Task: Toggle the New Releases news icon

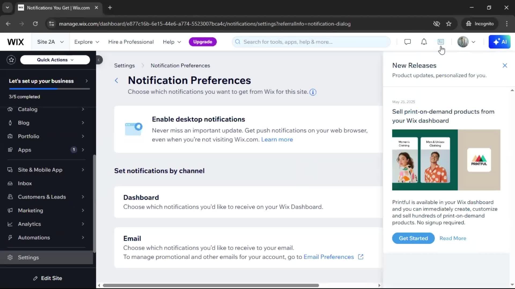Action: point(441,42)
